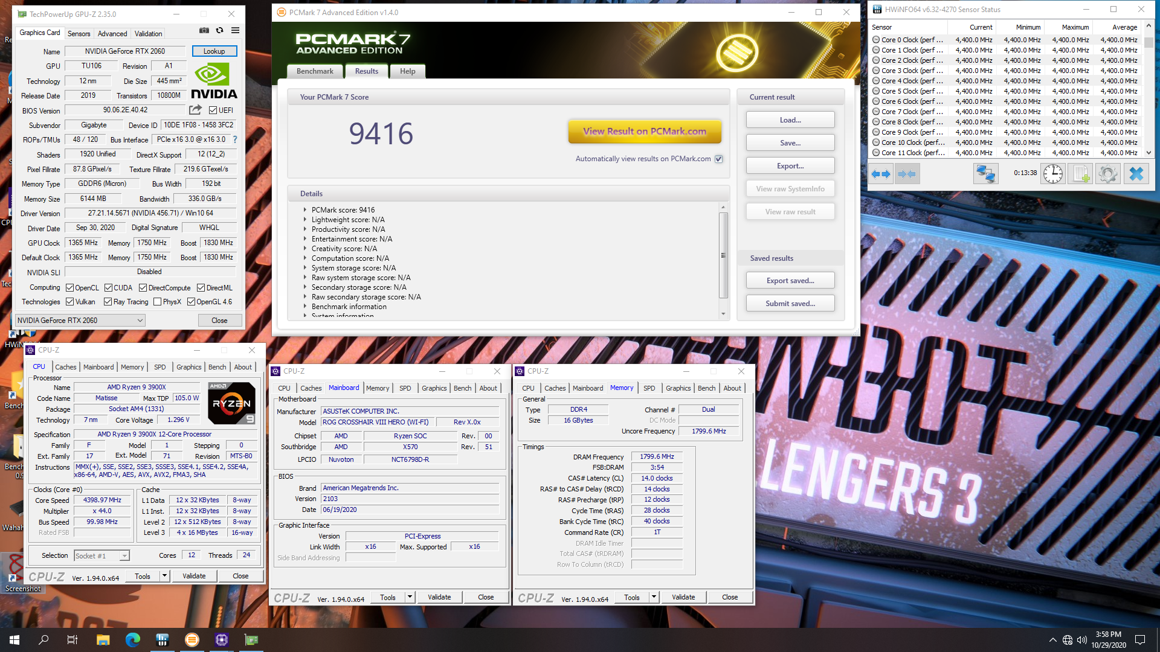Screen dimensions: 1160x652
Task: Select the Caches tab in CPU-Z CPU window
Action: [x=66, y=367]
